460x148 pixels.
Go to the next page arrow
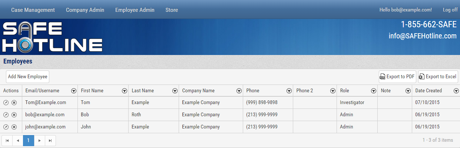pyautogui.click(x=40, y=141)
